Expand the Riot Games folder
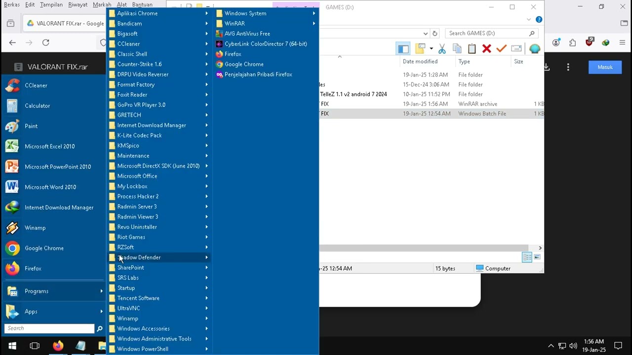Screen dimensions: 632x355 click(x=159, y=237)
